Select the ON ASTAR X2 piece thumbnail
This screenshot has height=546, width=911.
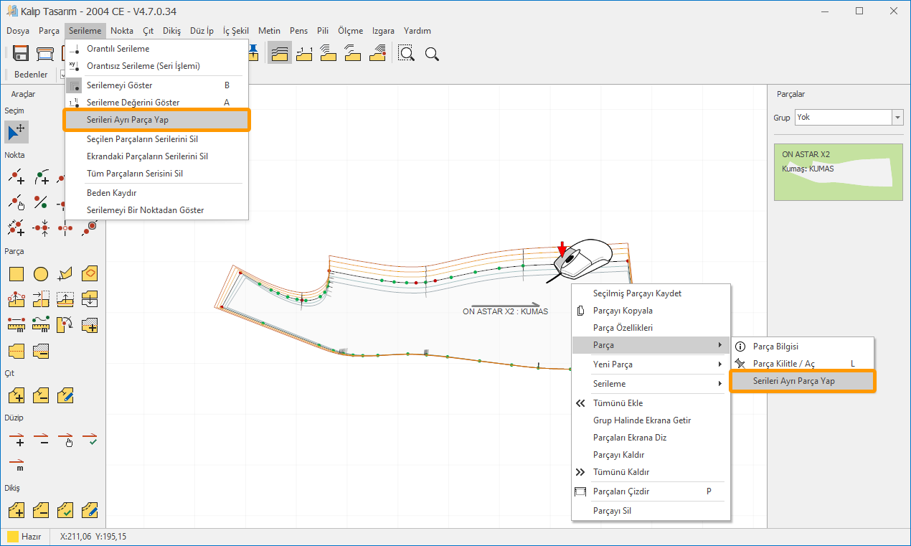(x=838, y=173)
